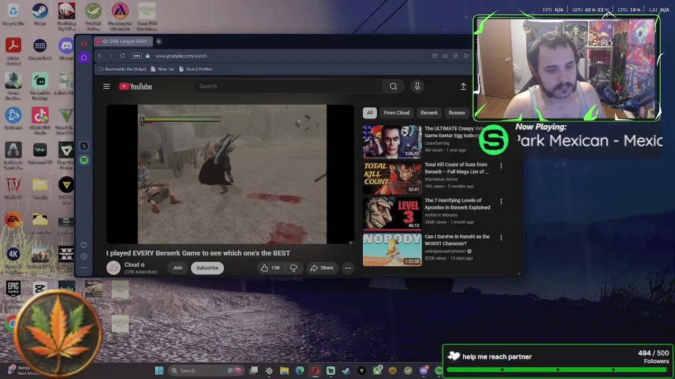Open browser history clock icon in sidebar
The image size is (675, 379).
[84, 256]
